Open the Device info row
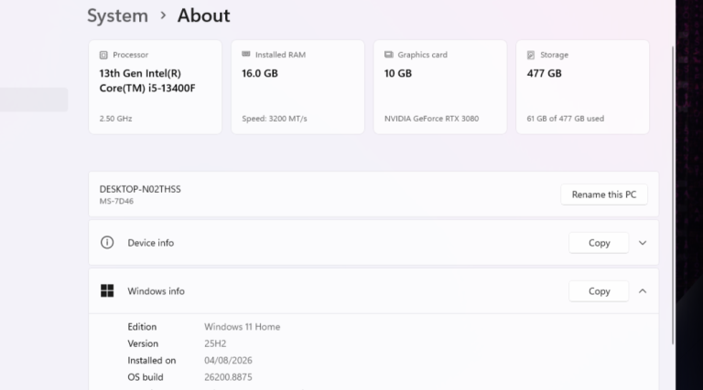 [373, 243]
